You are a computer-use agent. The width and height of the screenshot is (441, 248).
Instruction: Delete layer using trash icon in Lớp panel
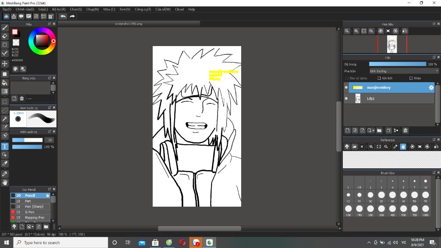point(405,130)
